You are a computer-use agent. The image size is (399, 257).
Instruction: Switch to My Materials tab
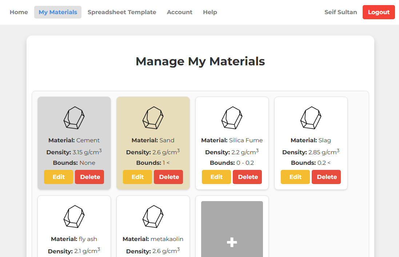pos(58,12)
